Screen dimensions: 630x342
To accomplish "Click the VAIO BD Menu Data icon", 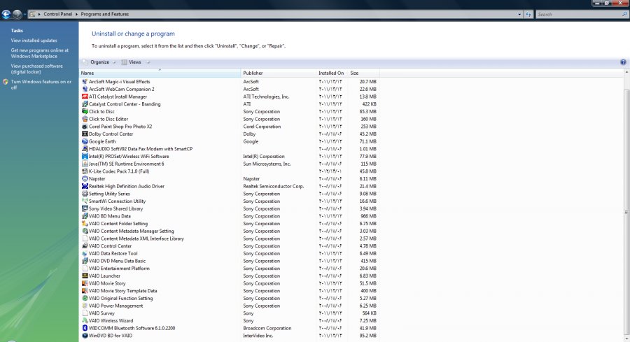I will (85, 216).
